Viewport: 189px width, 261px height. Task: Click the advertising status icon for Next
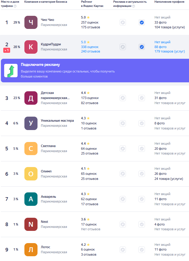pyautogui.click(x=123, y=224)
